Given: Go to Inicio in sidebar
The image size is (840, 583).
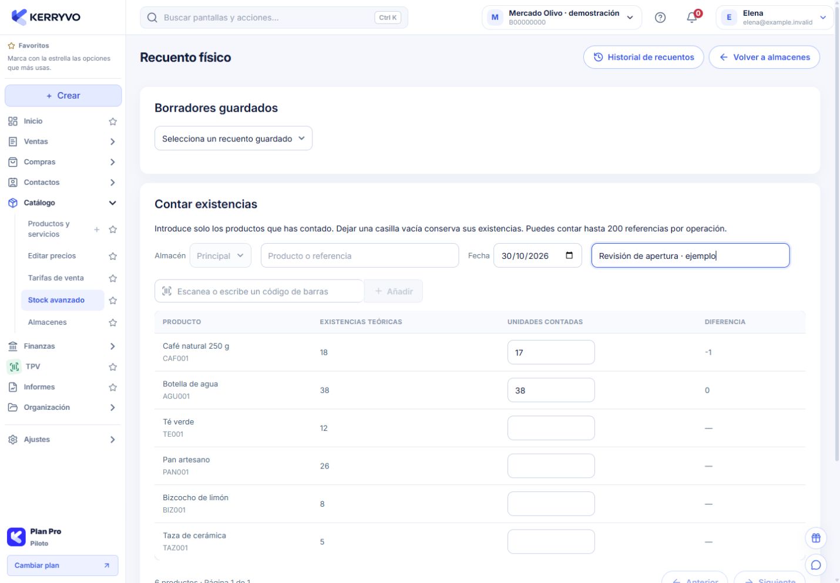Looking at the screenshot, I should [x=33, y=122].
